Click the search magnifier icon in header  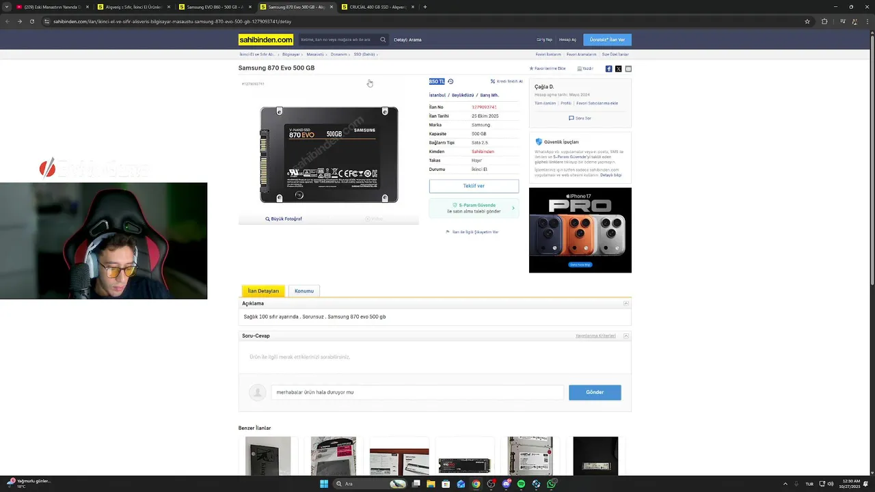(x=383, y=40)
